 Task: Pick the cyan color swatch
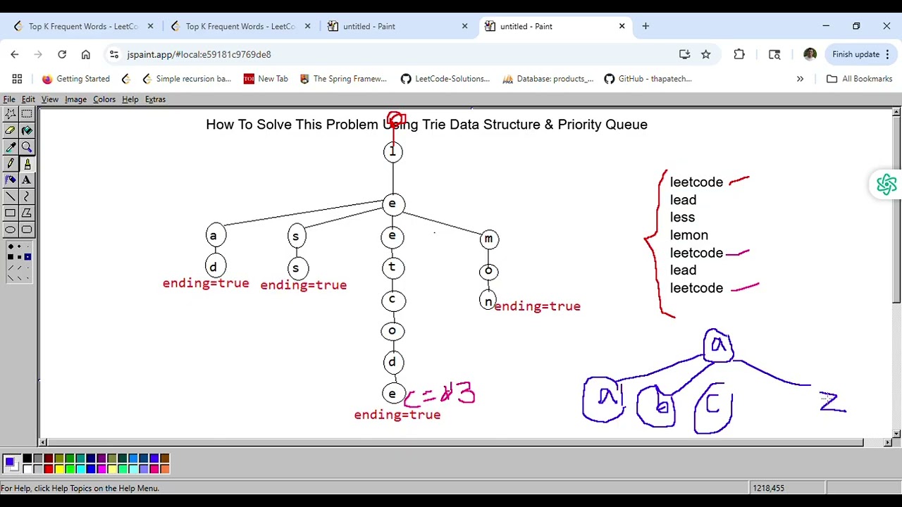point(80,469)
